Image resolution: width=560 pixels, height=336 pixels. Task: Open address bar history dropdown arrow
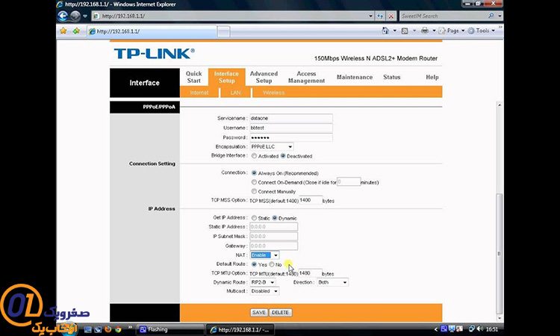[x=370, y=16]
